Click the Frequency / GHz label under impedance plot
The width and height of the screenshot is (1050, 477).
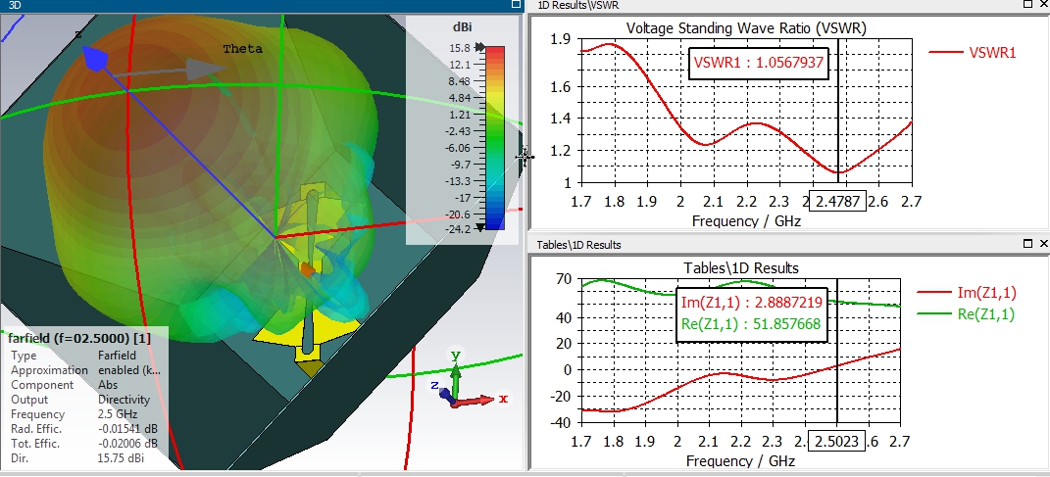(x=740, y=461)
